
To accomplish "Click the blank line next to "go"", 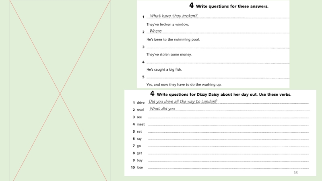I will [228, 146].
